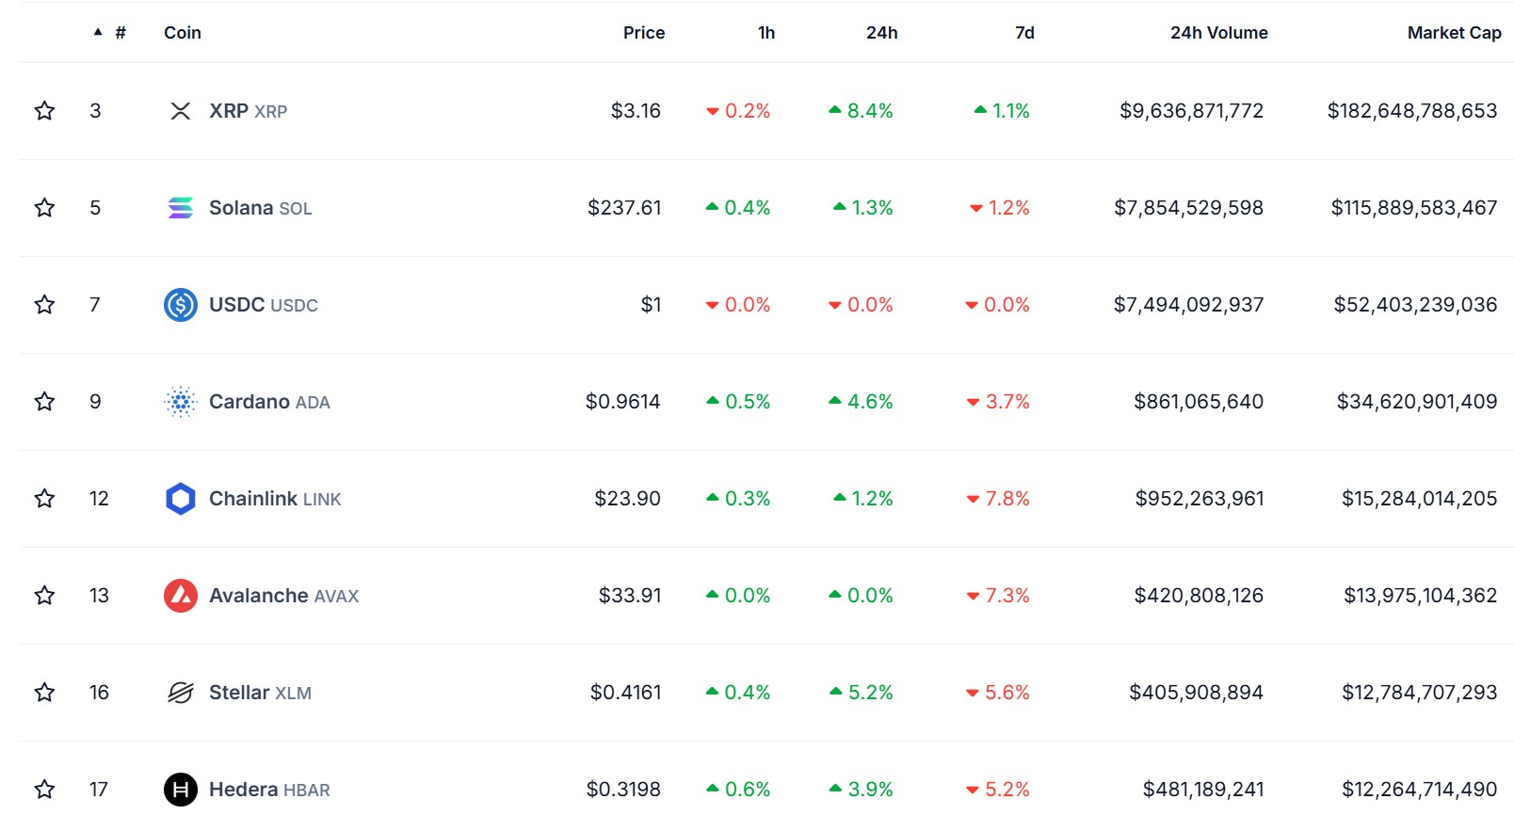The image size is (1514, 831).
Task: Favorite Solana using its star toggle
Action: [x=43, y=207]
